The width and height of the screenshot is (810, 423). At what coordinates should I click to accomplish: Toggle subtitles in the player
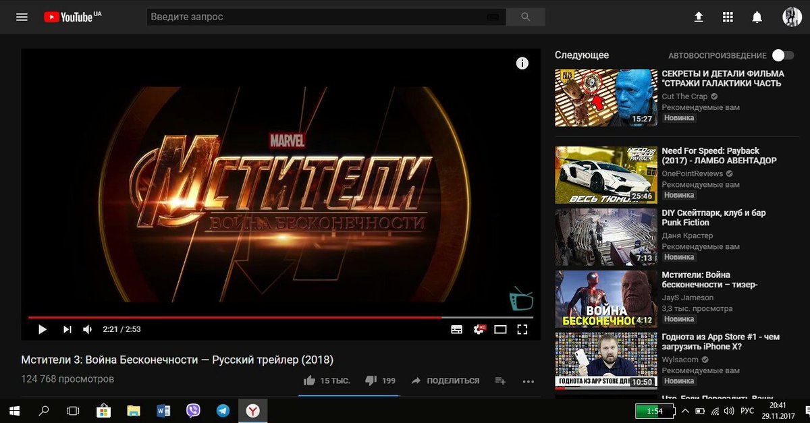(457, 329)
